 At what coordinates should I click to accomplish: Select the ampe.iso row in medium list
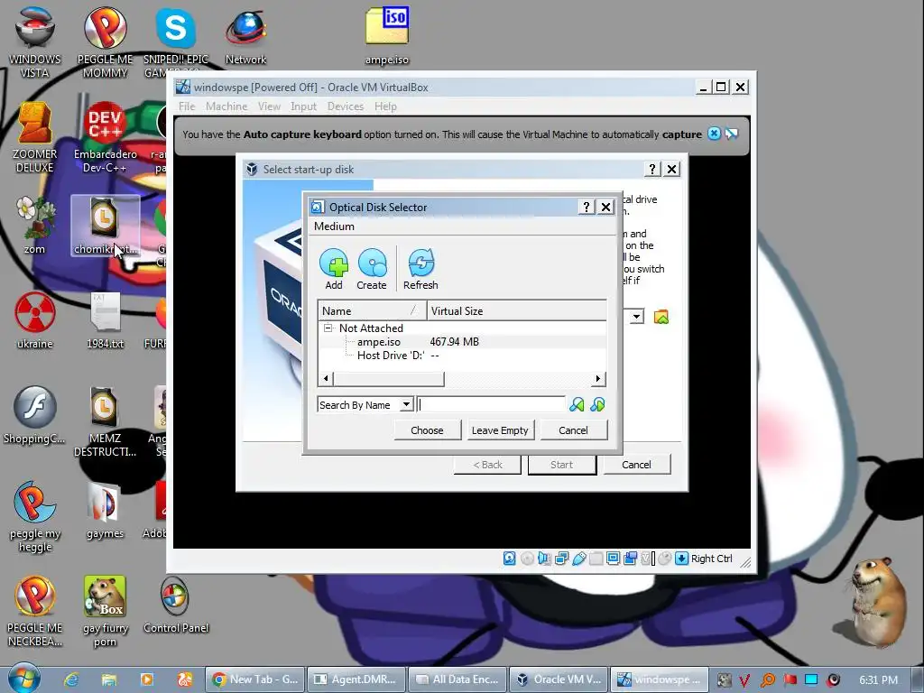(462, 342)
